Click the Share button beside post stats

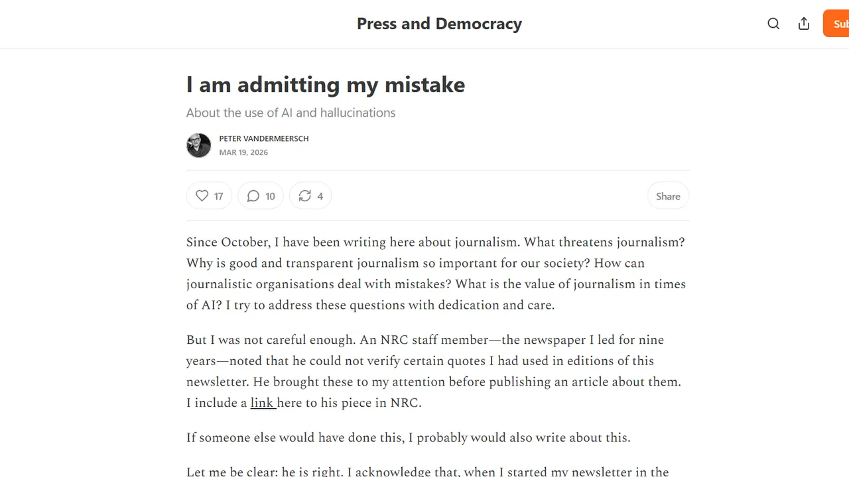coord(668,196)
